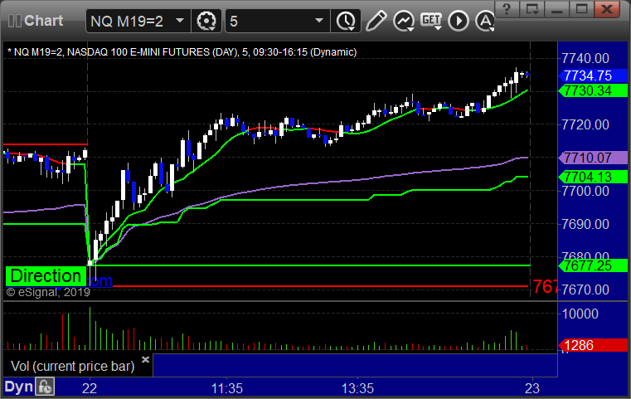Image resolution: width=631 pixels, height=399 pixels.
Task: Expand the interval 5 dropdown arrow
Action: 319,21
